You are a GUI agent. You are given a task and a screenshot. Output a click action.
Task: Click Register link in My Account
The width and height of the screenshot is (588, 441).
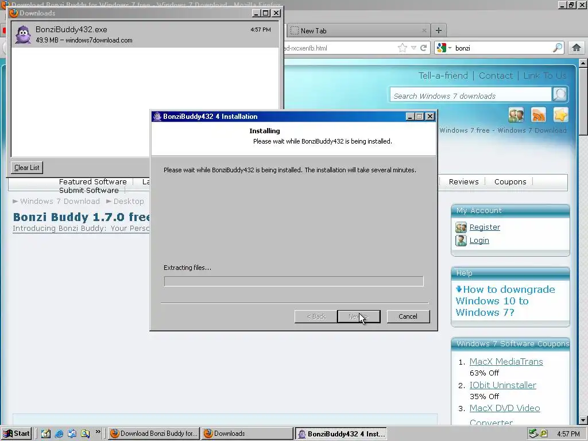[485, 227]
